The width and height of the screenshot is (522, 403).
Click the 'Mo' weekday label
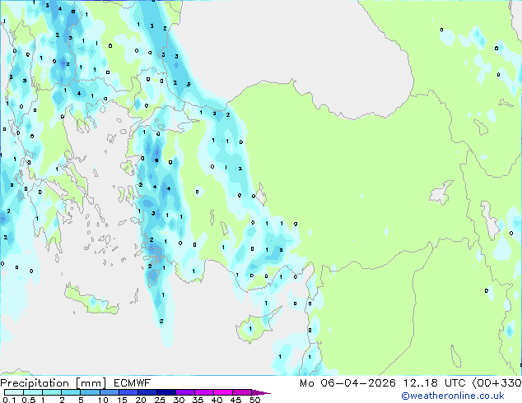306,383
